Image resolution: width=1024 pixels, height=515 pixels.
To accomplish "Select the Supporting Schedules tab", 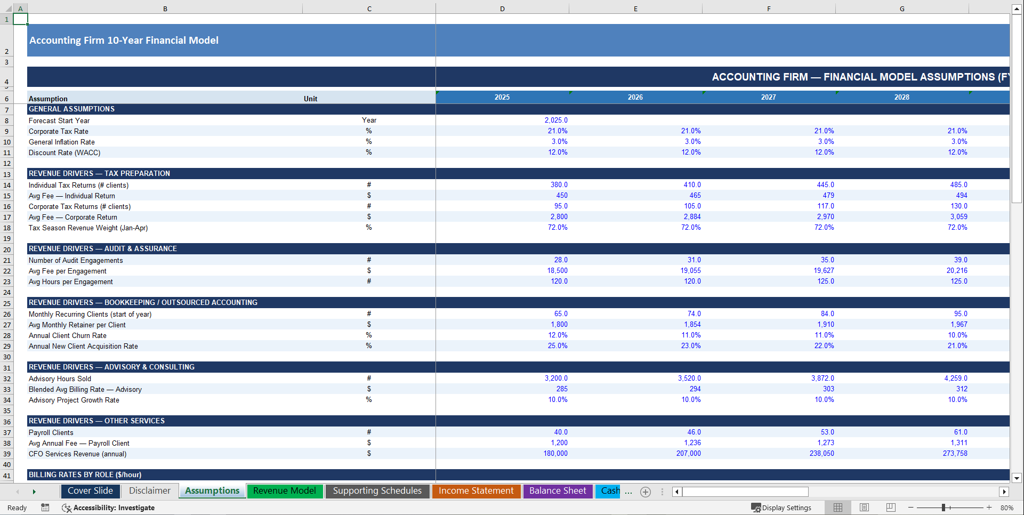I will (377, 491).
